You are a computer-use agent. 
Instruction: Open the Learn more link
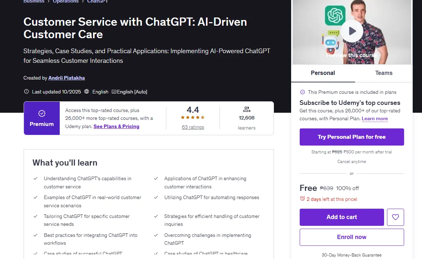(x=375, y=119)
